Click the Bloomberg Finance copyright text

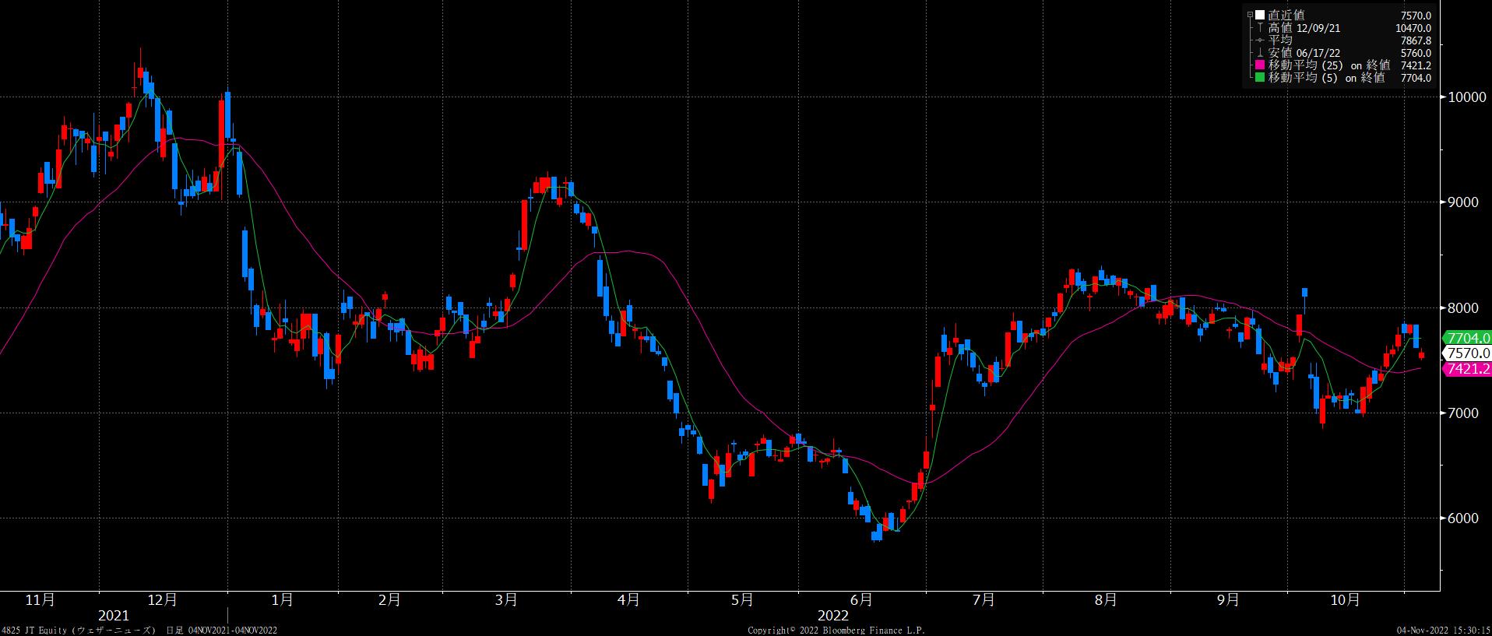(x=836, y=630)
